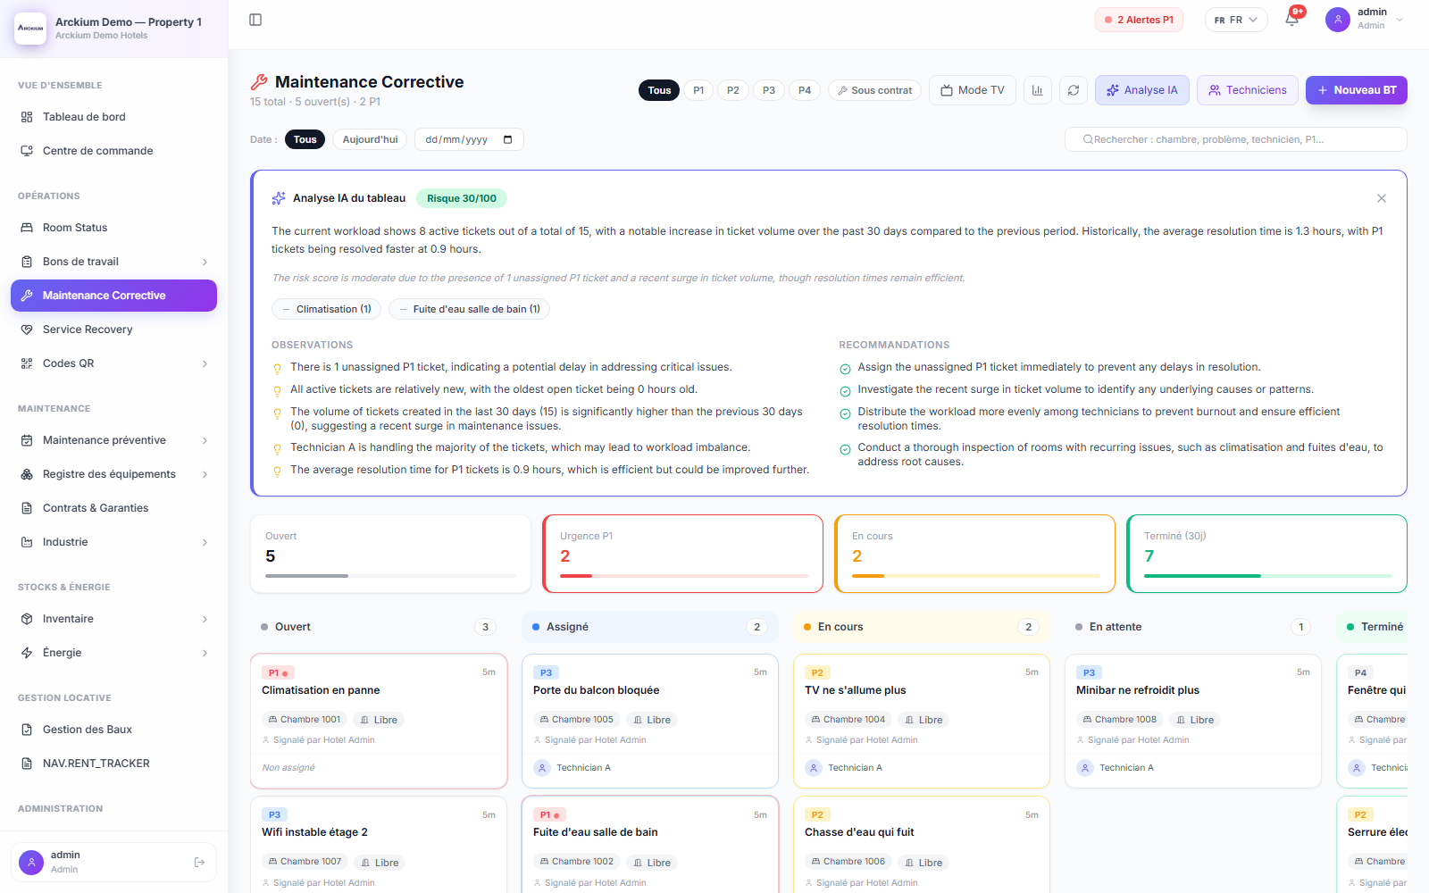Click the Ouvert stat card
The height and width of the screenshot is (893, 1429).
click(391, 554)
